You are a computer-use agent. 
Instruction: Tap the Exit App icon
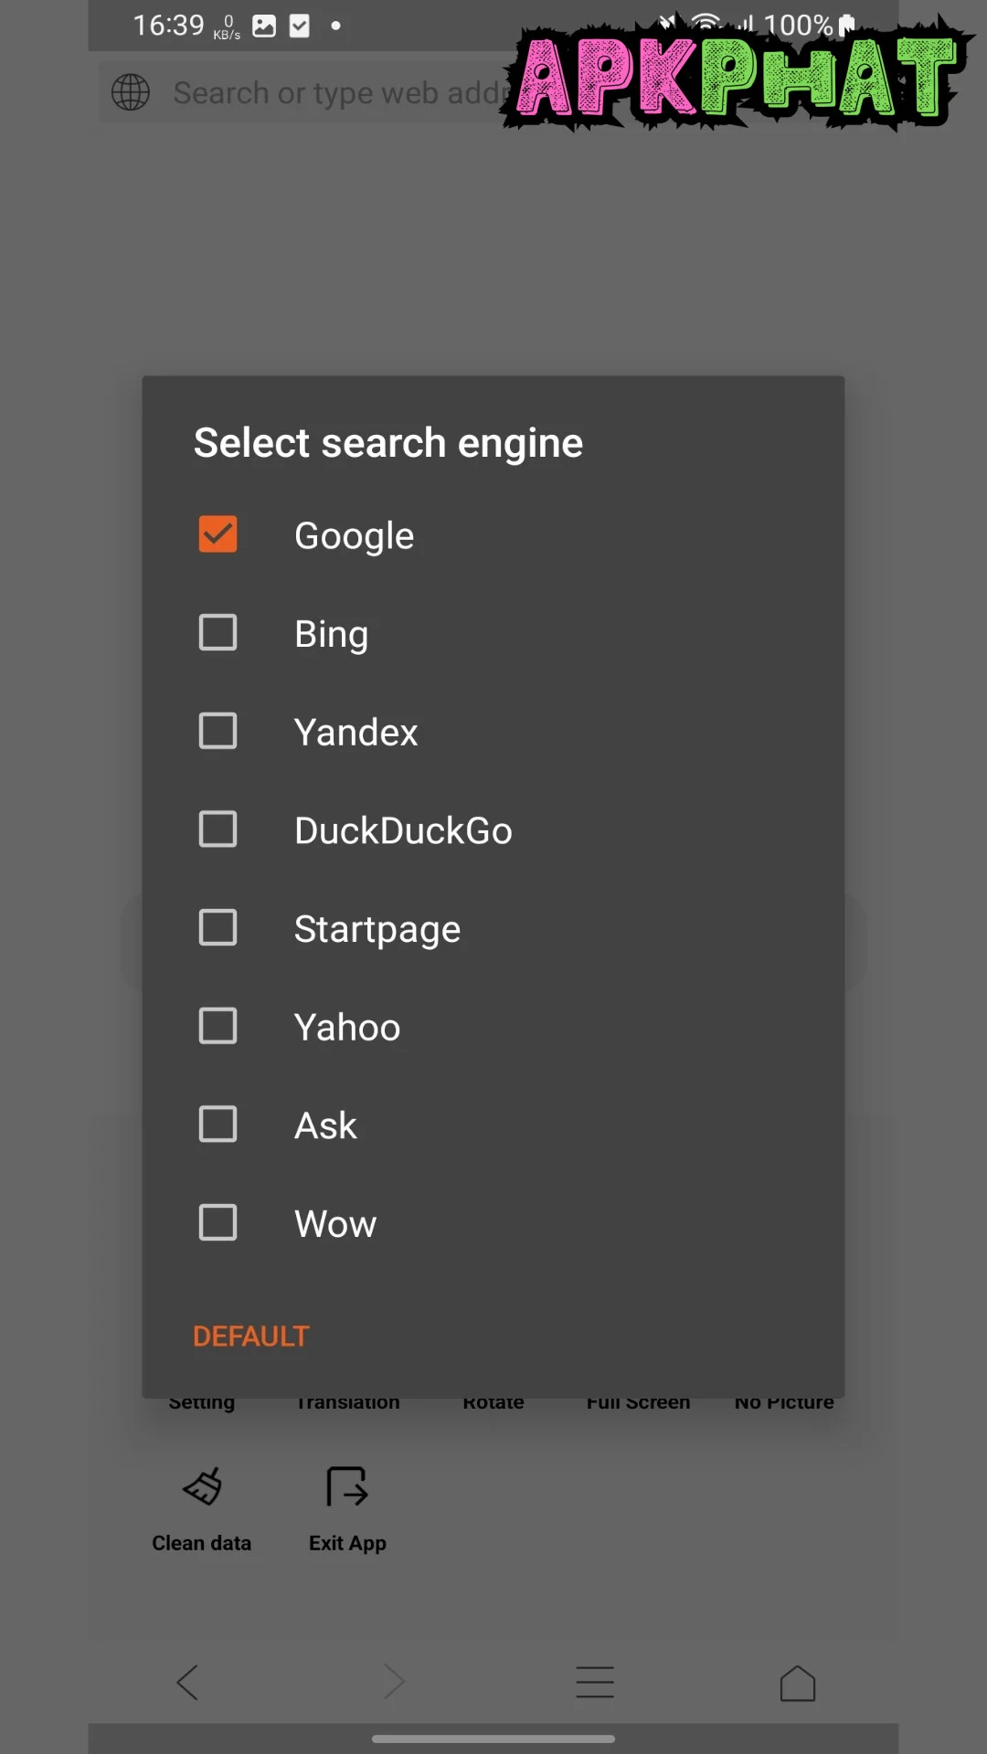click(x=347, y=1486)
